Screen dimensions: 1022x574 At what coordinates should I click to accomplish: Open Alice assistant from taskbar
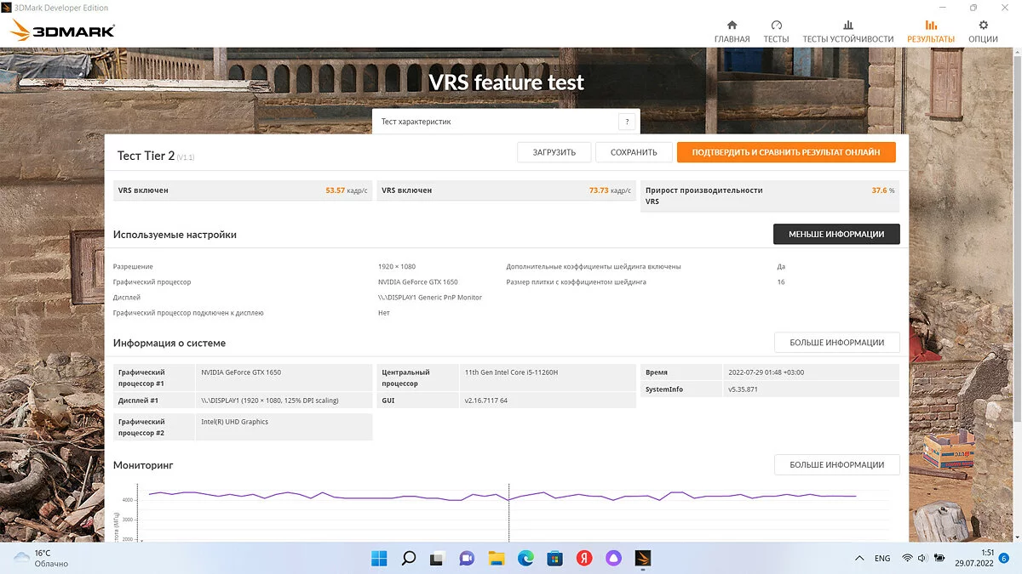(x=613, y=558)
